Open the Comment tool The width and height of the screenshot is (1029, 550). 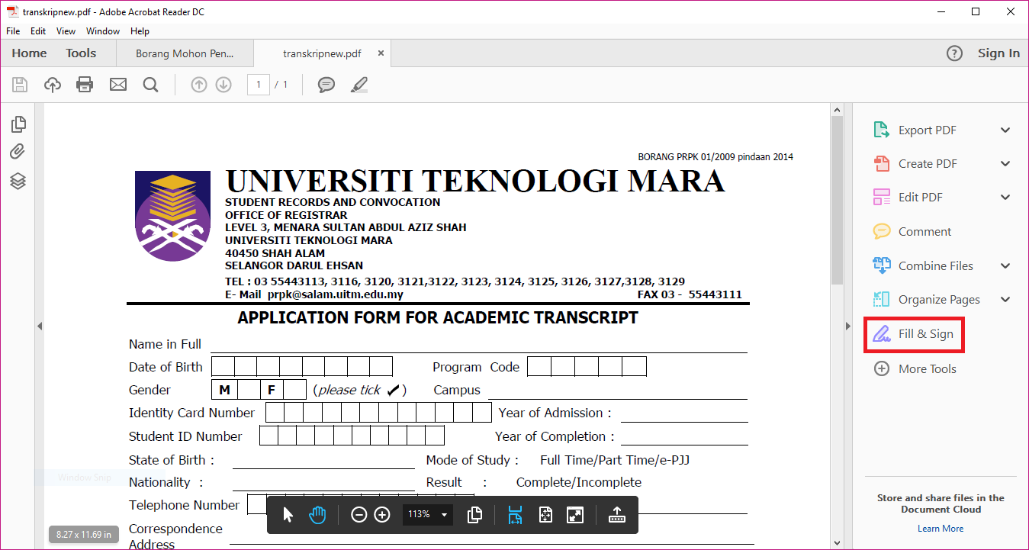[x=912, y=231]
